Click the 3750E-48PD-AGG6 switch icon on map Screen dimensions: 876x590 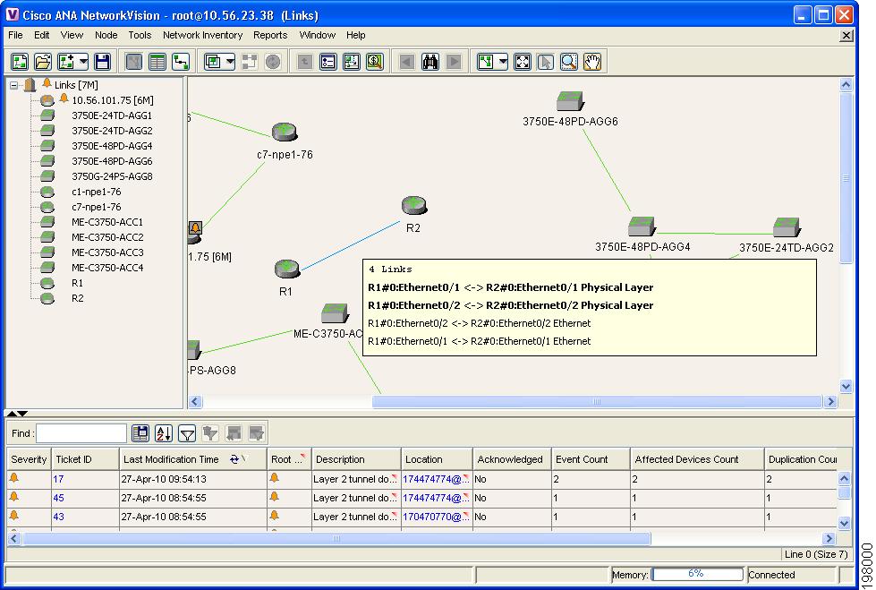pyautogui.click(x=570, y=101)
